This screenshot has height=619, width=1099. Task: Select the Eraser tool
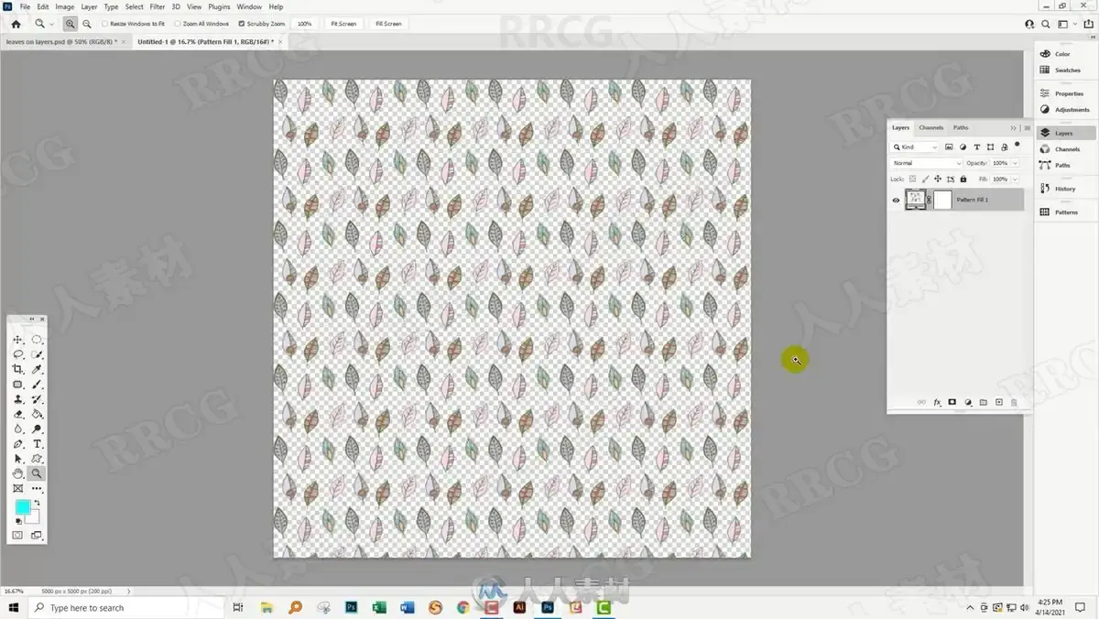[x=17, y=414]
